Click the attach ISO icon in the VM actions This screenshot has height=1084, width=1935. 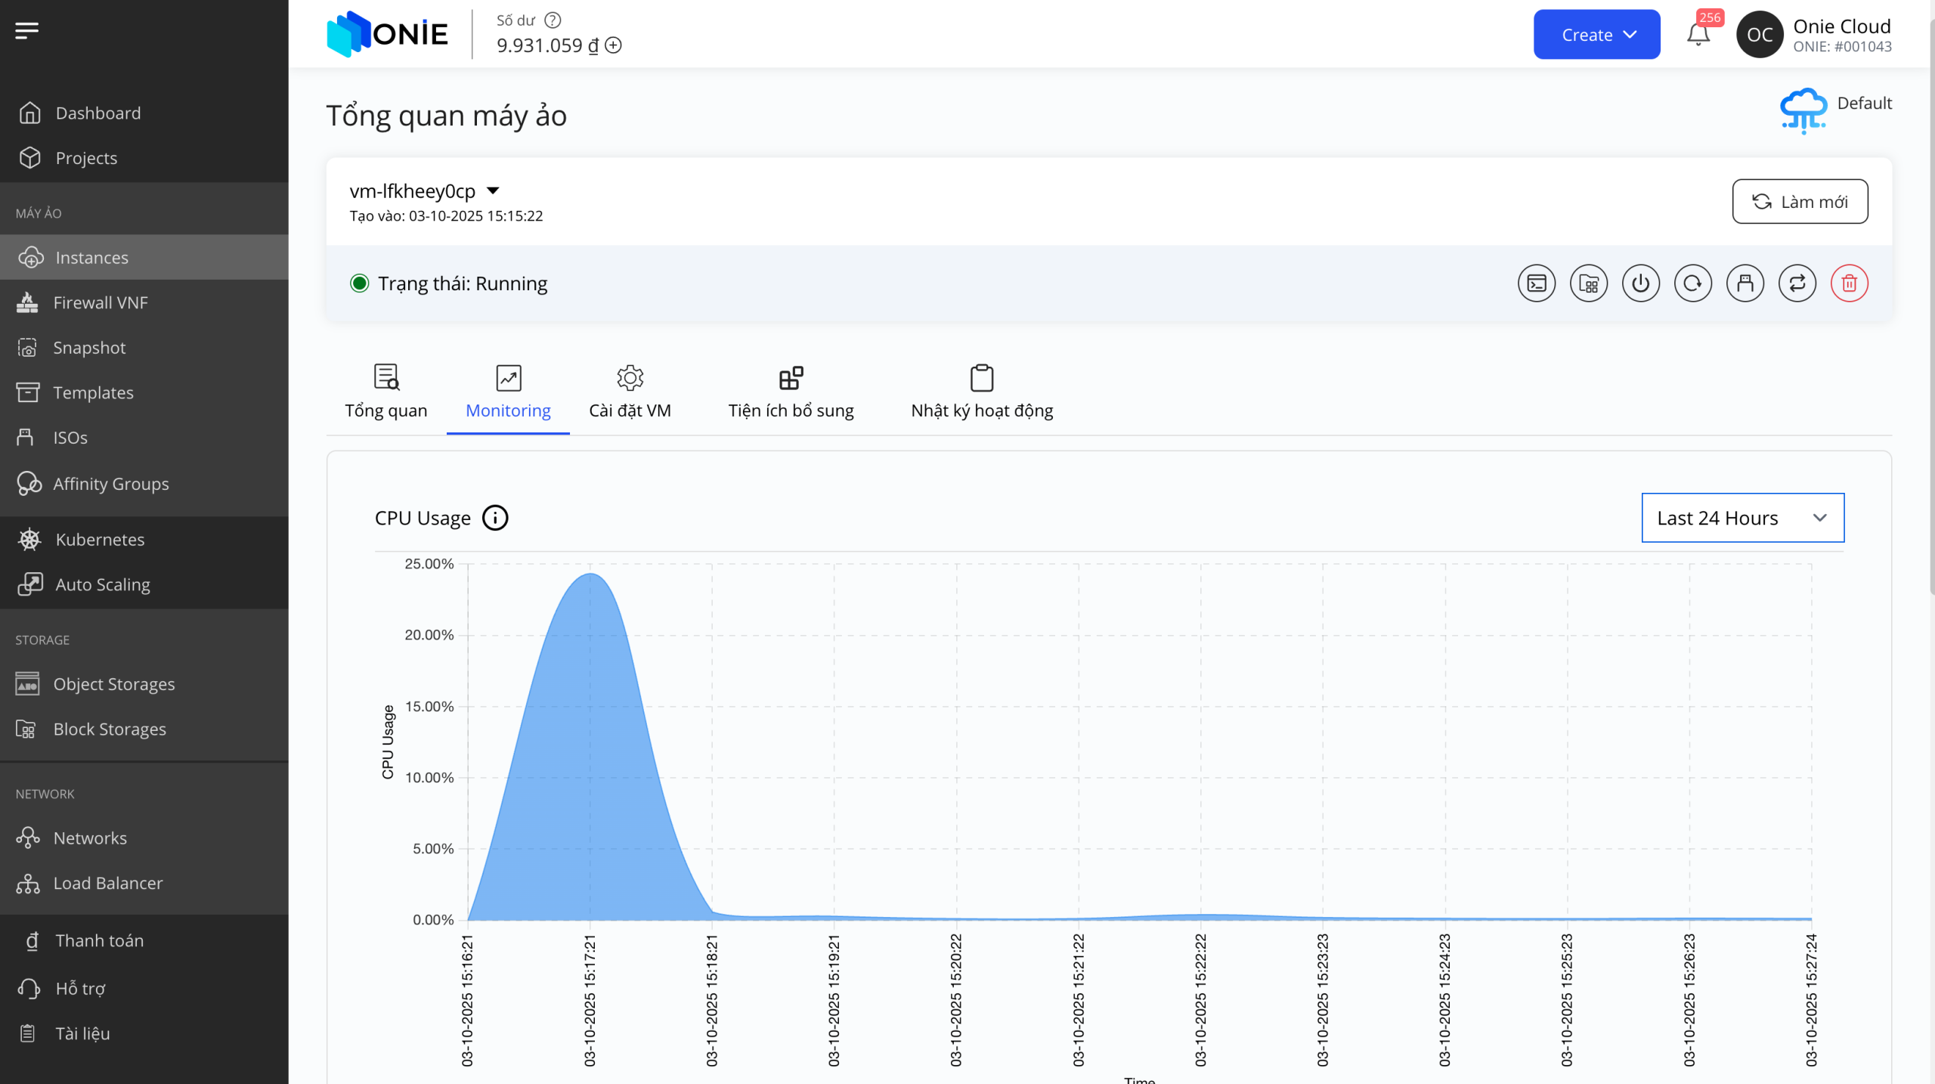click(x=1745, y=283)
